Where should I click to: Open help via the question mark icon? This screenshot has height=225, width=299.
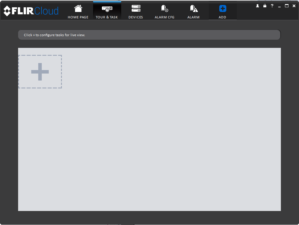272,6
